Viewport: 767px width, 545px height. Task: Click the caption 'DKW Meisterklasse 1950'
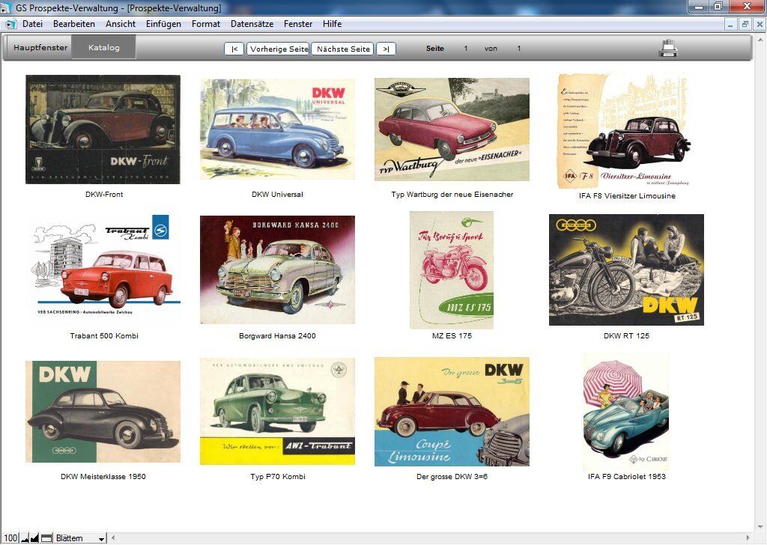coord(103,477)
